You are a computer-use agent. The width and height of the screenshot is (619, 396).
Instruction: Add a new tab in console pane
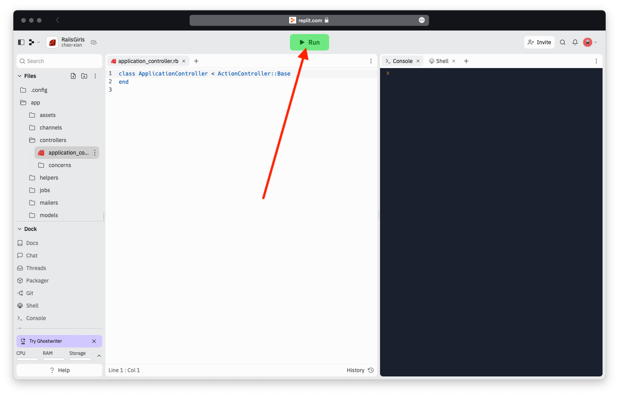tap(466, 61)
